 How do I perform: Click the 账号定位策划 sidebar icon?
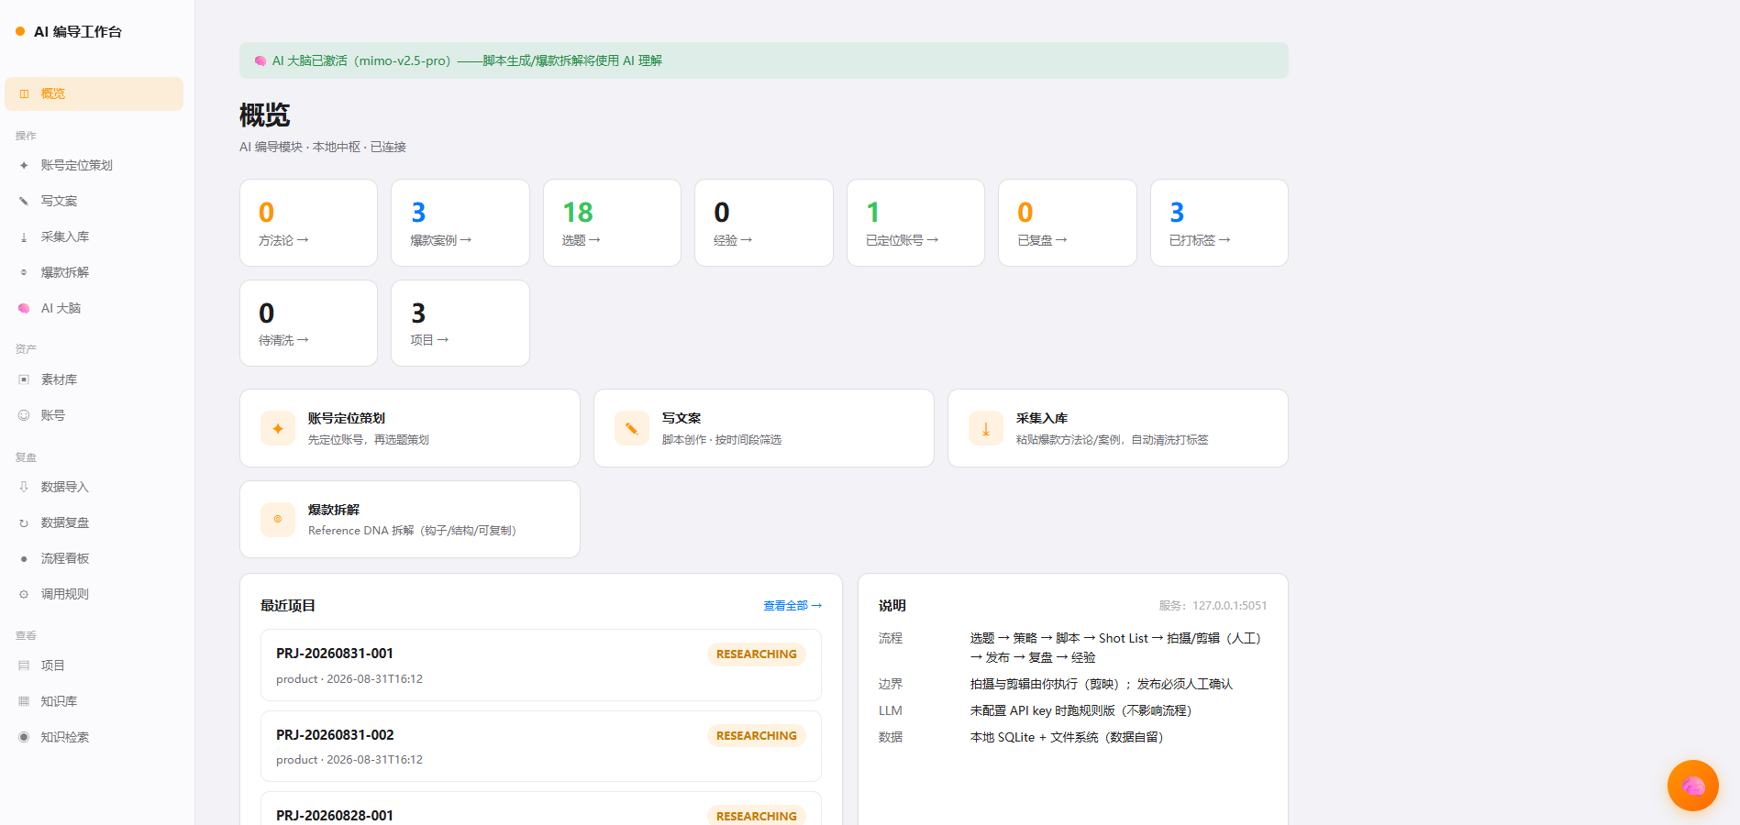(24, 165)
